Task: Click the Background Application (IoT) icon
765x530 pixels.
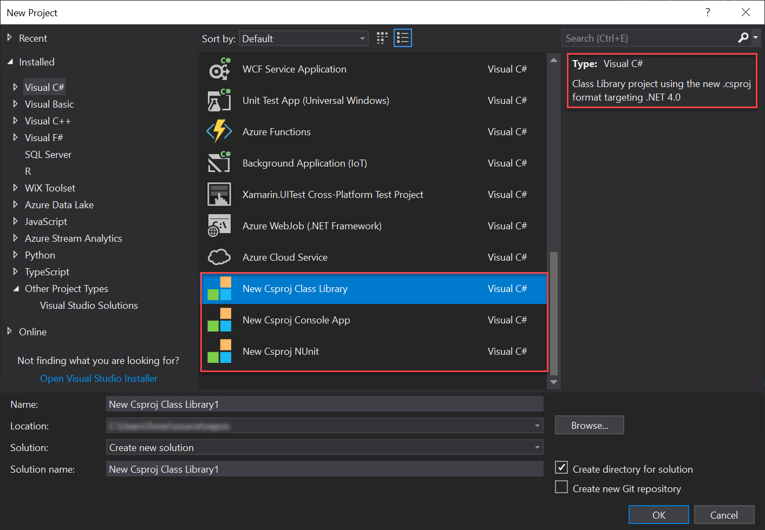Action: pos(219,163)
